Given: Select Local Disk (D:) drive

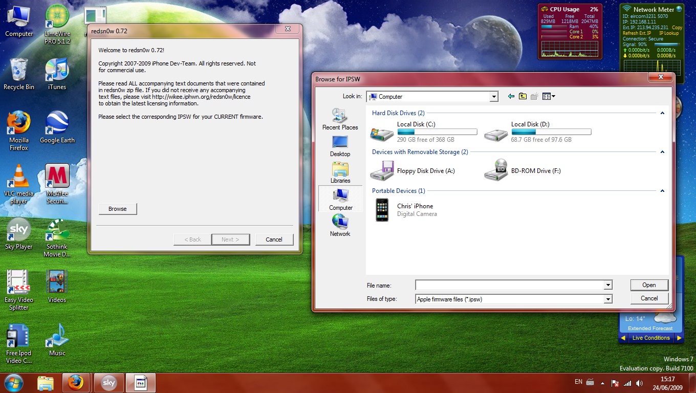Looking at the screenshot, I should [x=538, y=132].
